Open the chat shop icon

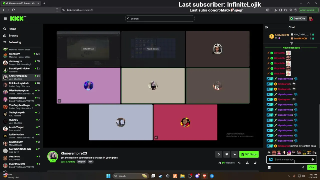[269, 167]
